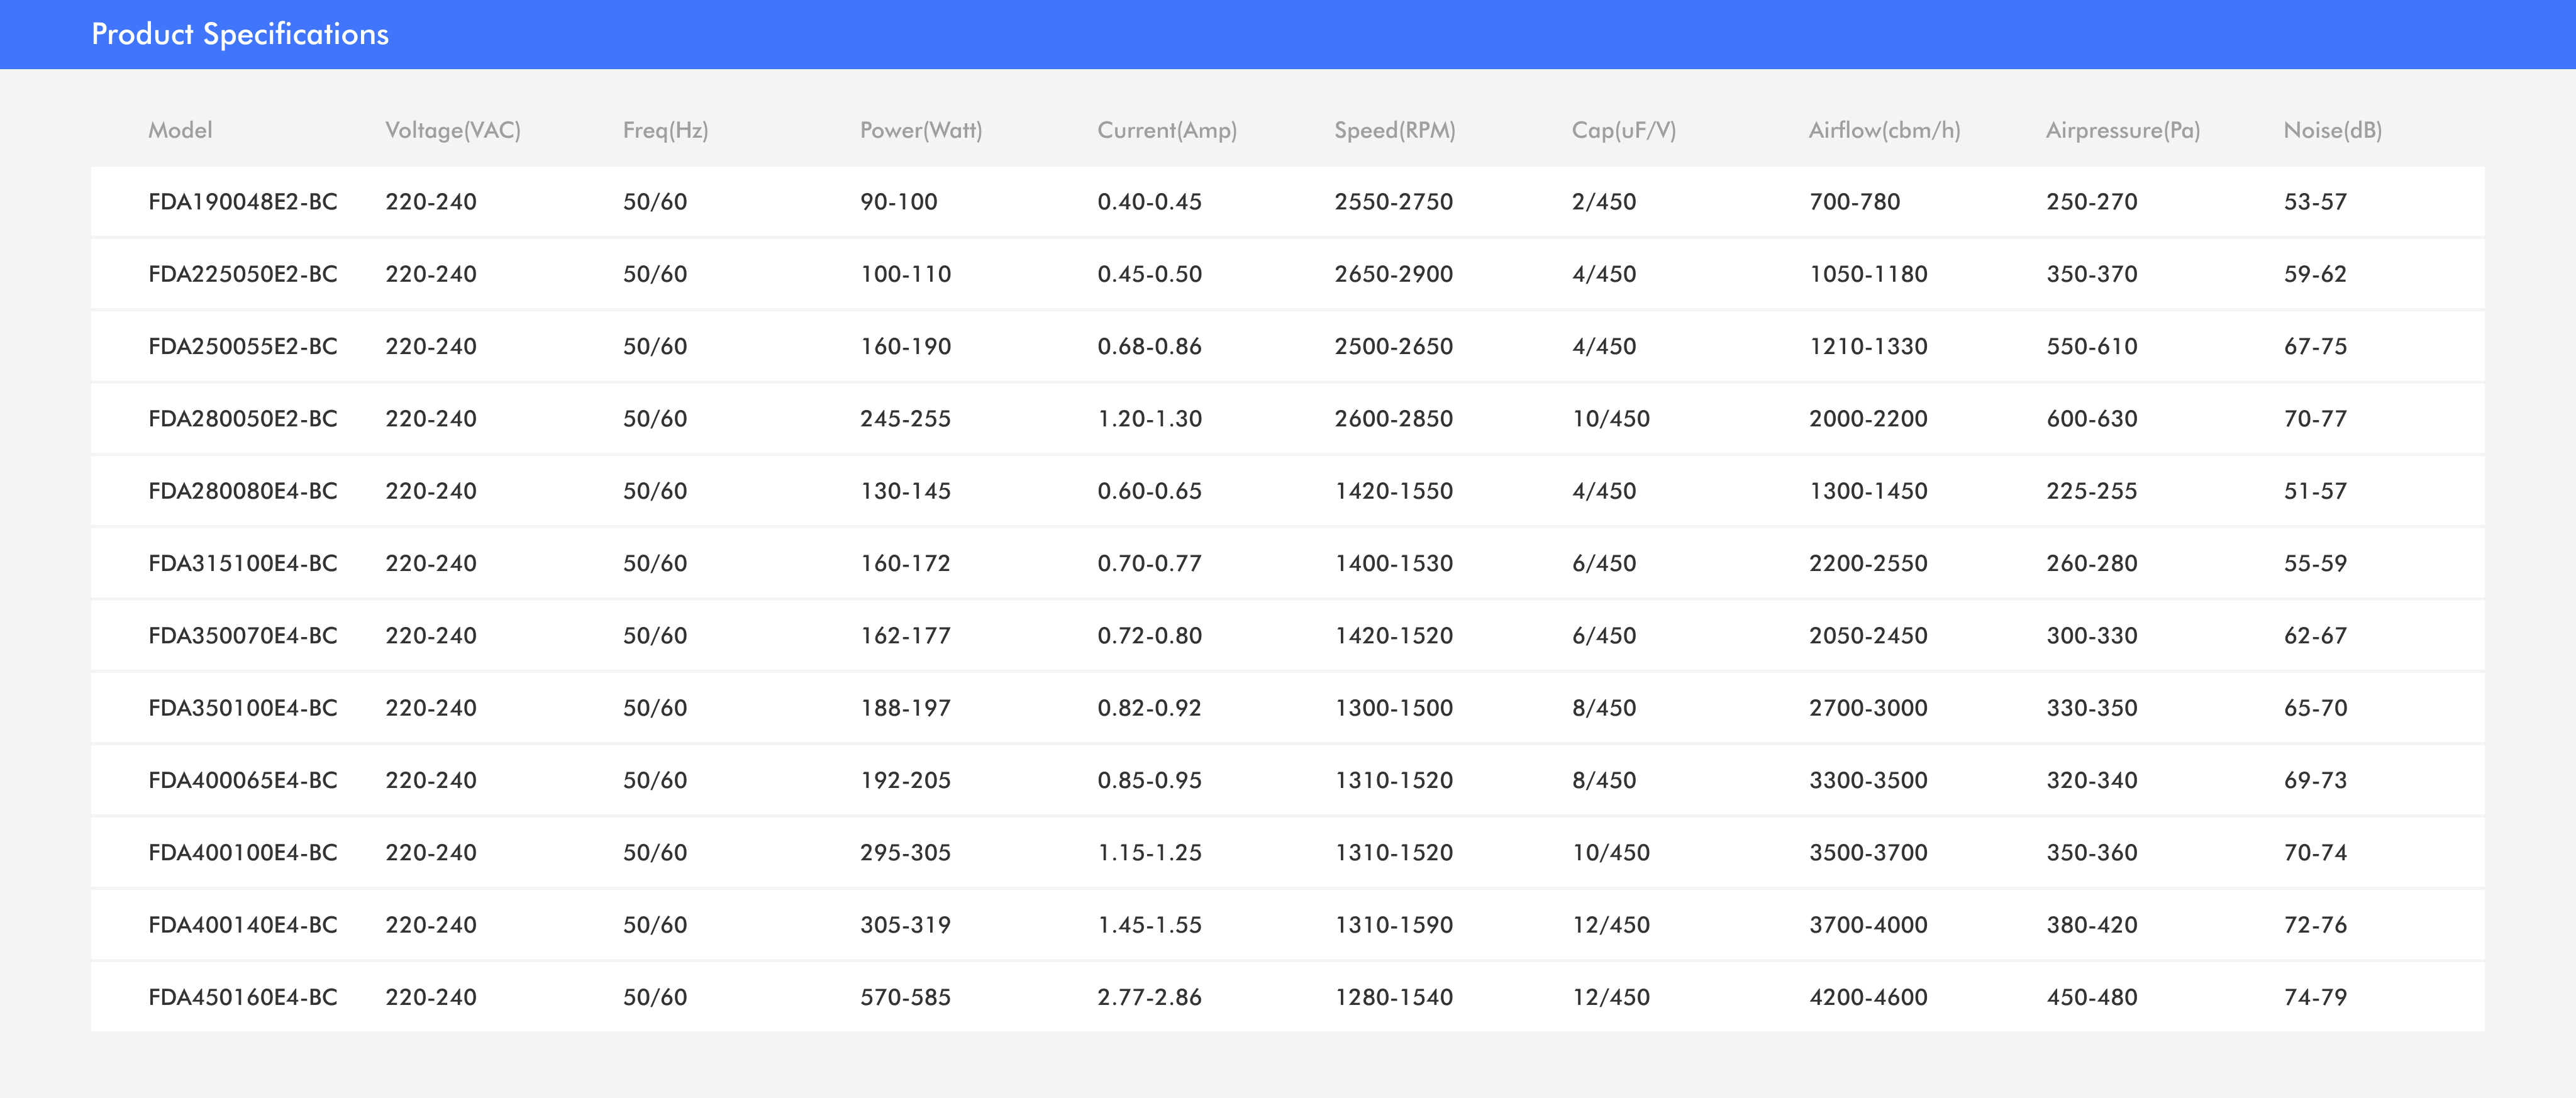Click the Airflow(cbm/h) column header
Screen dimensions: 2576x1098
(x=1884, y=130)
